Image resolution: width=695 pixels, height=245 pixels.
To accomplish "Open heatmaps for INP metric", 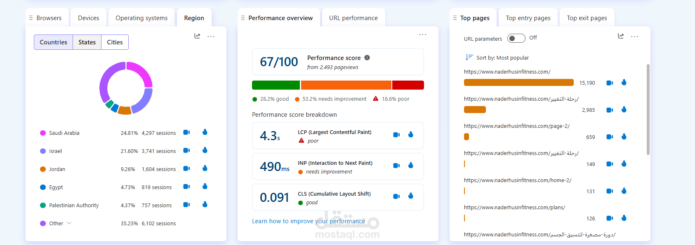I will coord(411,165).
